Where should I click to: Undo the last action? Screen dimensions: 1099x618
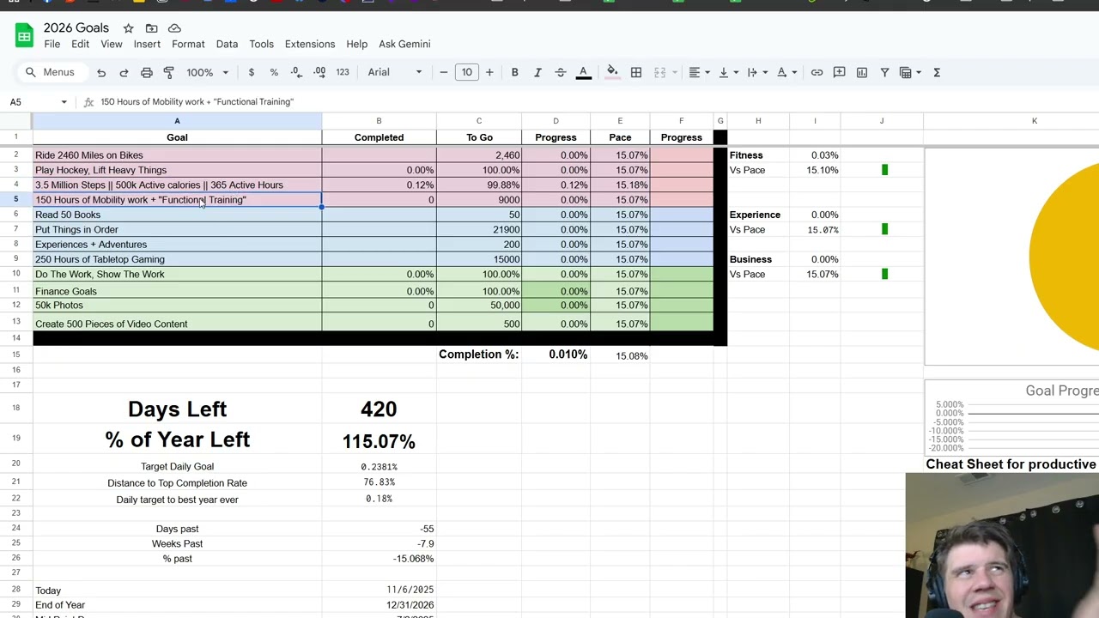[x=101, y=72]
